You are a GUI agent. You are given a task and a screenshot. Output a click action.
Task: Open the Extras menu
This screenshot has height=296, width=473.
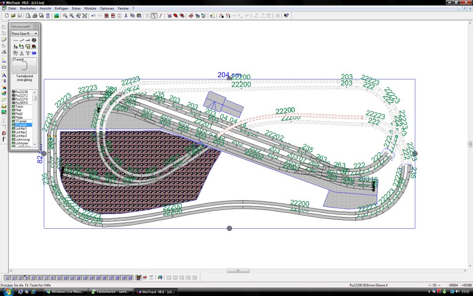76,8
